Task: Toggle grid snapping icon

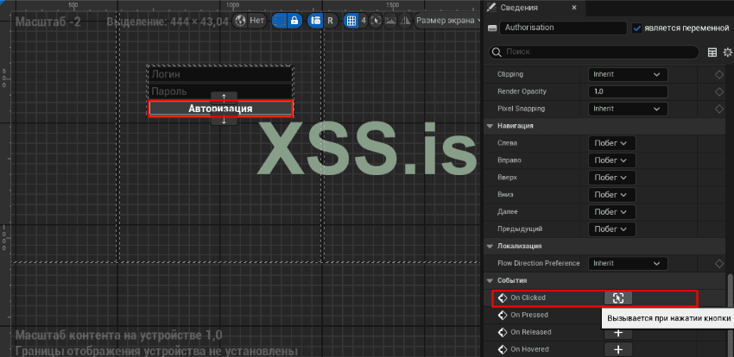Action: (x=351, y=21)
